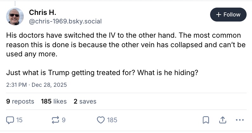Follow Chris H. with the Follow button

(228, 15)
